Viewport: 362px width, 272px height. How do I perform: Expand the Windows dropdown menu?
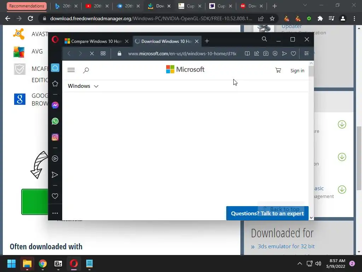[x=83, y=86]
